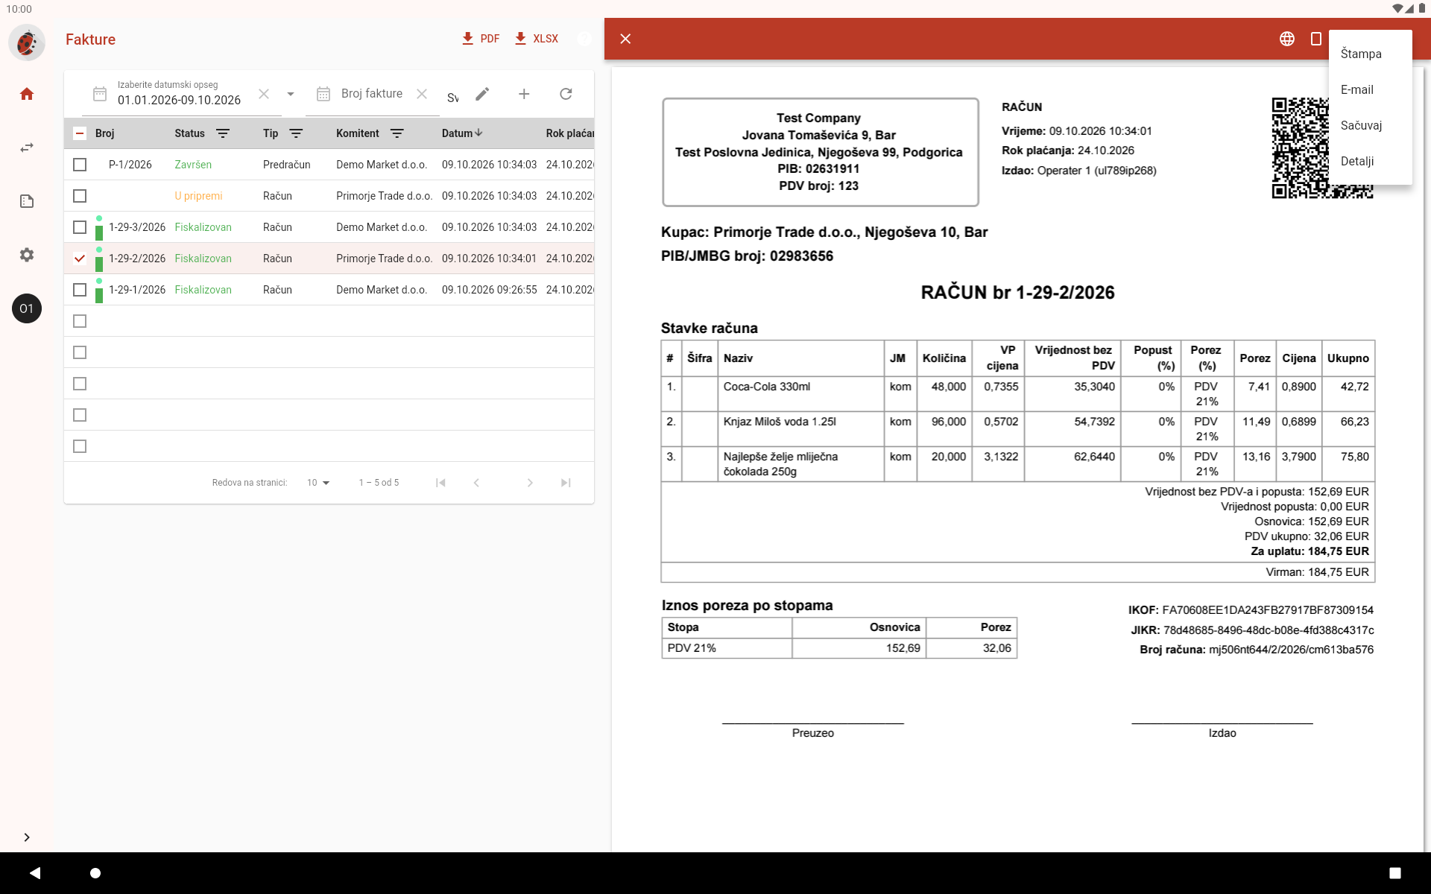The width and height of the screenshot is (1431, 894).
Task: Choose Sačuvaj from the menu
Action: pos(1370,125)
